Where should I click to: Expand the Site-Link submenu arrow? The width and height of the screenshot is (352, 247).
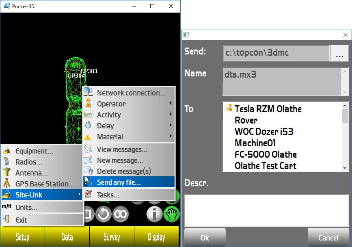click(80, 194)
